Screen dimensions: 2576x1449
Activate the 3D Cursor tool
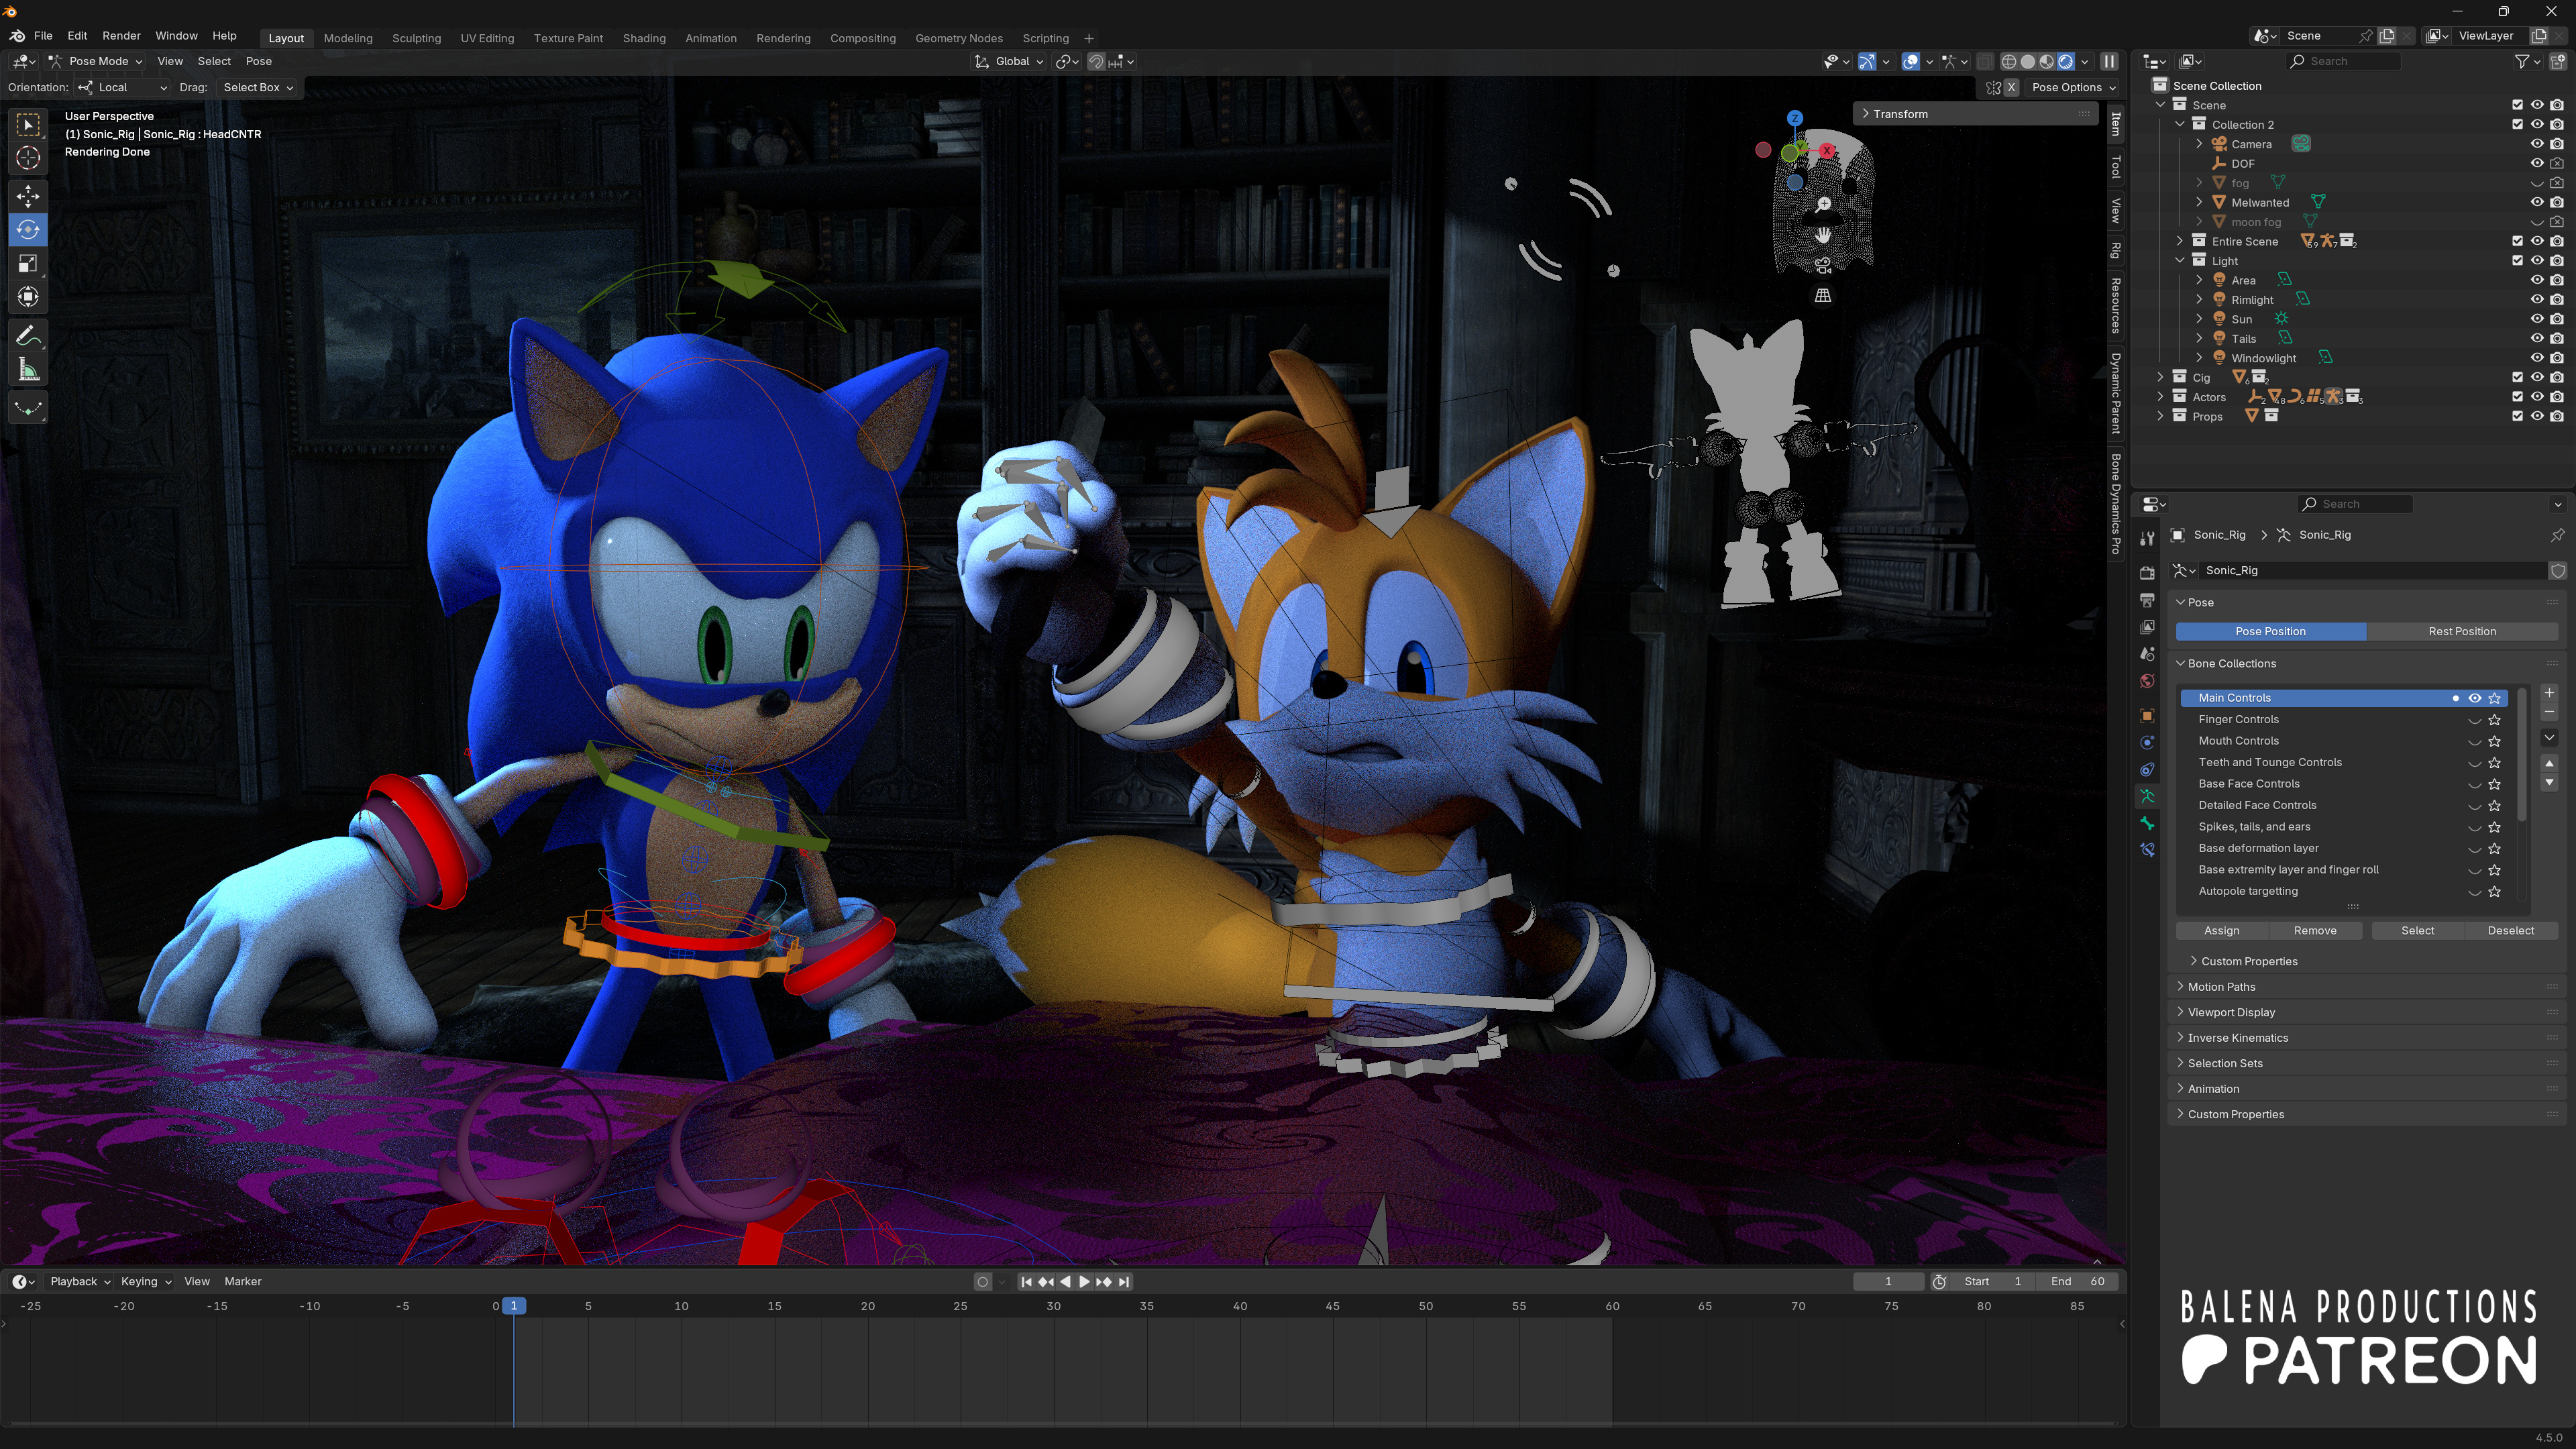28,158
